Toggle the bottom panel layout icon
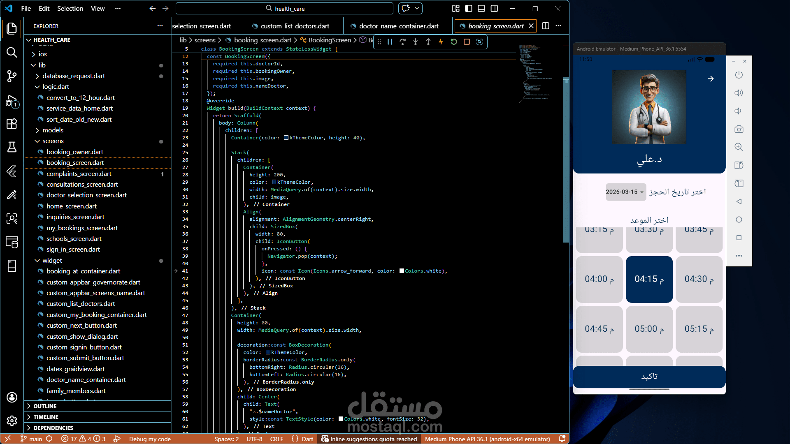The image size is (790, 444). pyautogui.click(x=481, y=8)
